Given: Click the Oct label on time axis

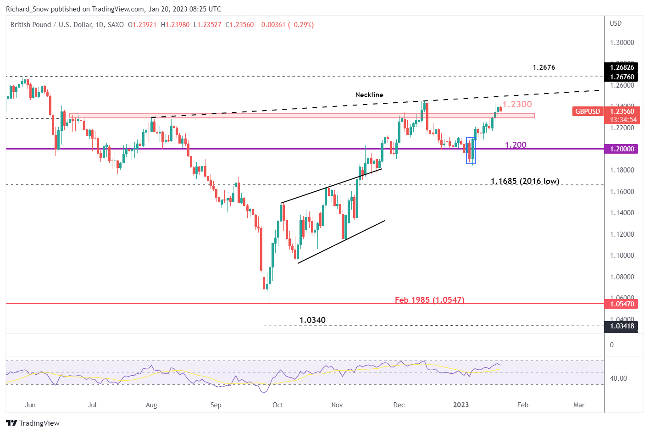Looking at the screenshot, I should 277,405.
